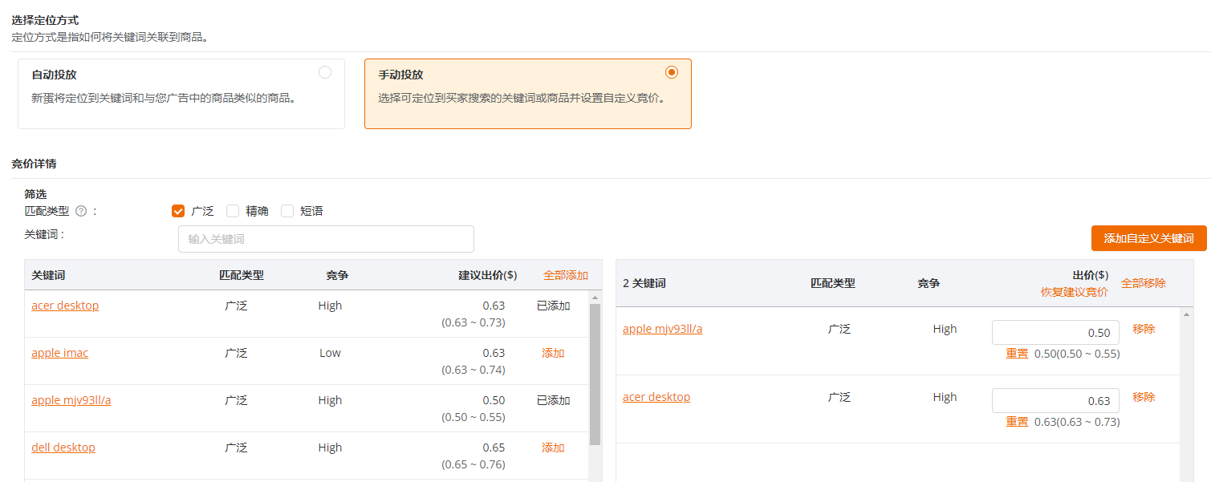This screenshot has width=1211, height=482.
Task: Click the 选择定位方式 section heading
Action: (45, 20)
